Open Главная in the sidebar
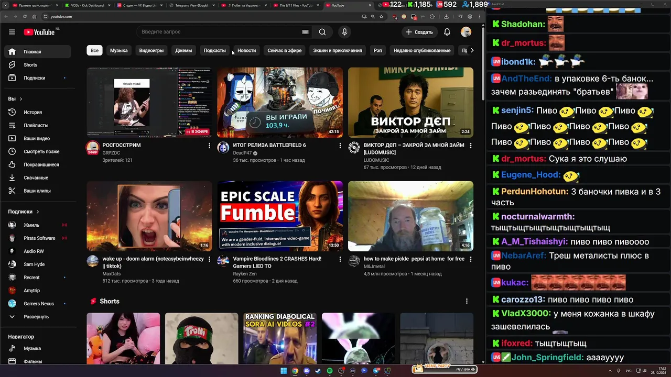 (x=37, y=52)
